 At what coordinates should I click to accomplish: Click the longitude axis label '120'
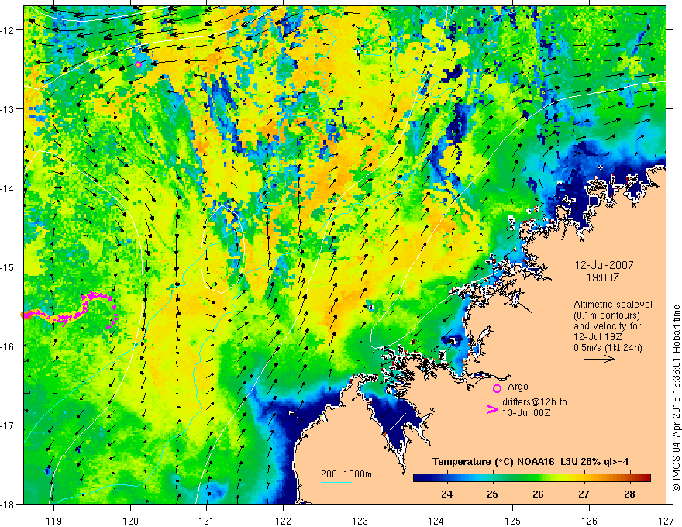130,521
